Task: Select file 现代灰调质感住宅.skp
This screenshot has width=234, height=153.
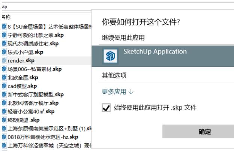Action: click(x=33, y=43)
